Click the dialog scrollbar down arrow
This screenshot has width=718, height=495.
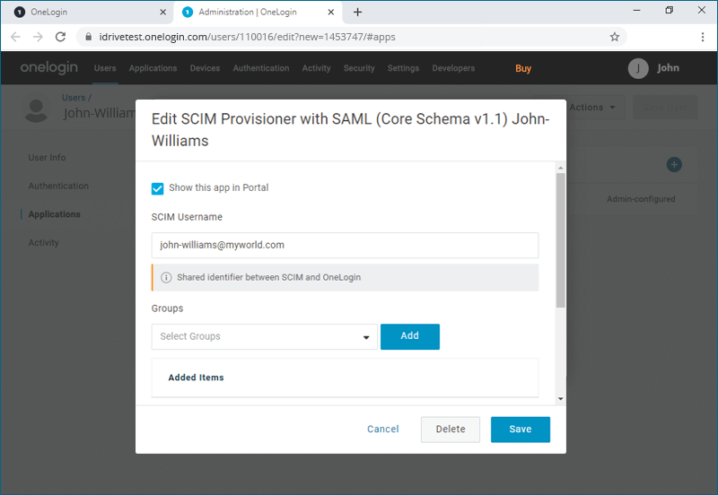tap(560, 398)
